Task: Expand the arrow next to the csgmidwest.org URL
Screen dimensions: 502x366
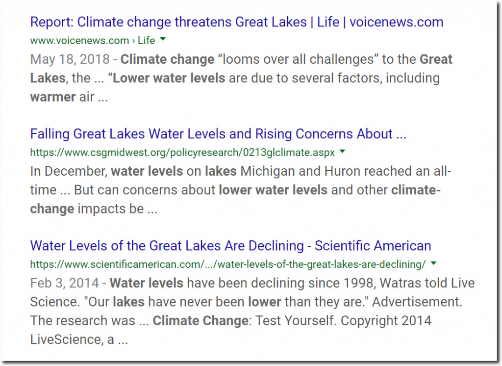Action: (342, 152)
